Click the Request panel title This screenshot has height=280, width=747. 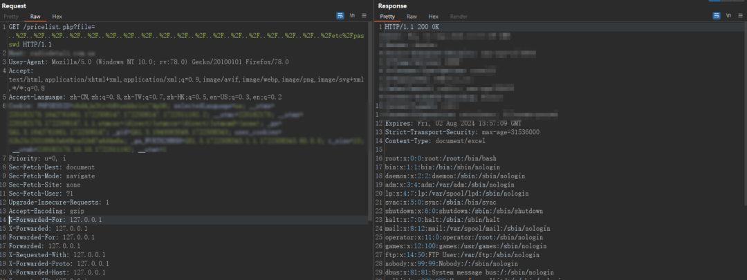click(x=14, y=6)
